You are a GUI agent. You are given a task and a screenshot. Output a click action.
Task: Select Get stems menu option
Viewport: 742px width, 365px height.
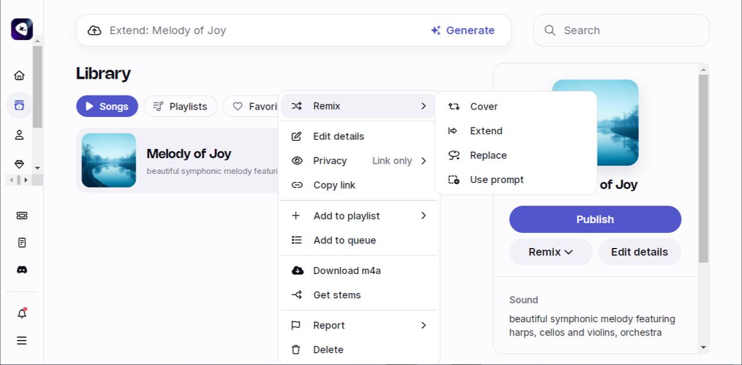coord(337,295)
